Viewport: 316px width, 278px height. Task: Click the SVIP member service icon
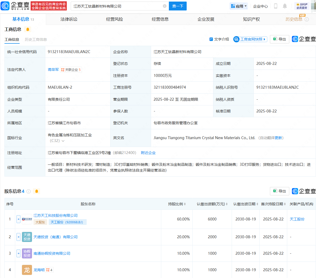(x=302, y=6)
